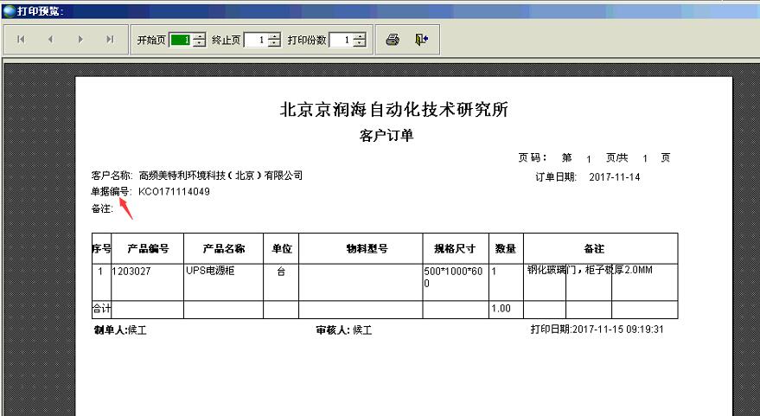
Task: Click the printer icon to print
Action: point(393,40)
